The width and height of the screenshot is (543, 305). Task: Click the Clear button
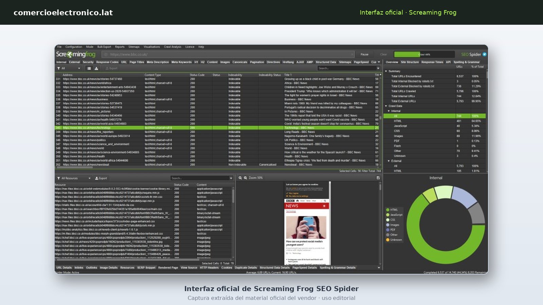click(383, 54)
